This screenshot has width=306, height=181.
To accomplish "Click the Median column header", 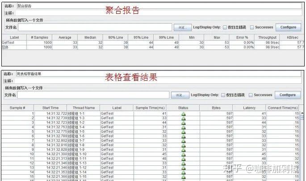I will click(90, 37).
